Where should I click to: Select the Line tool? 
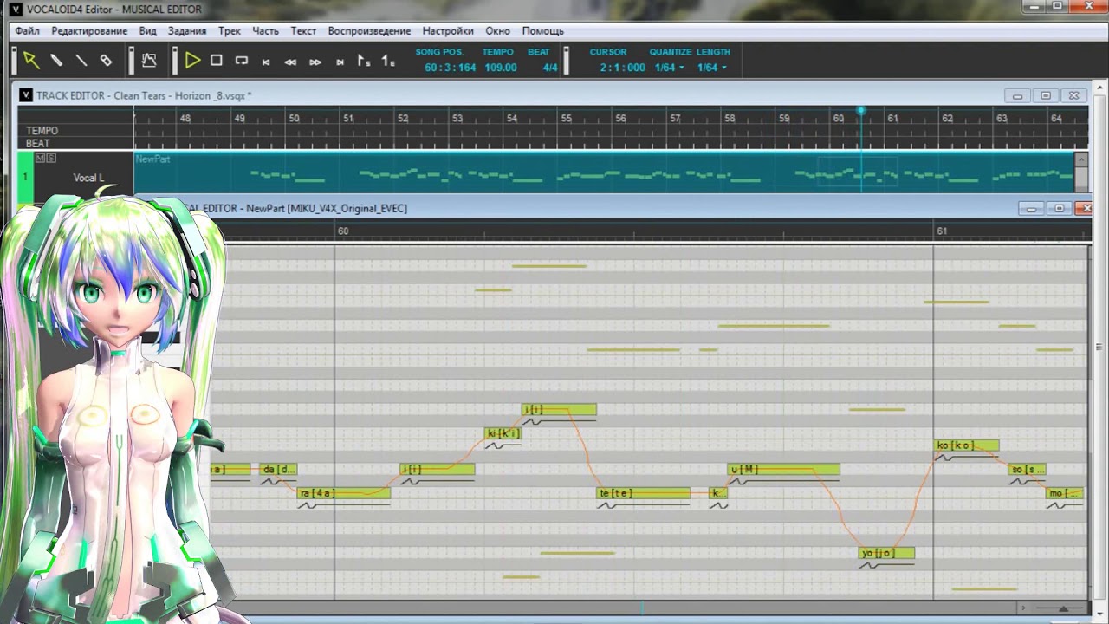pos(81,61)
